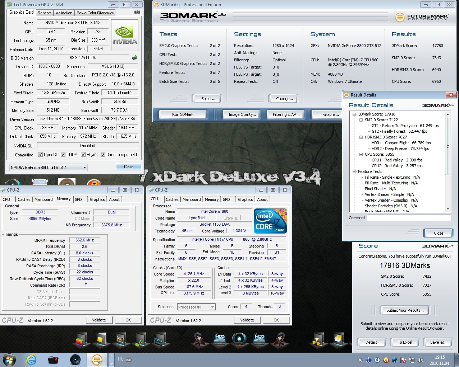Click the Result Details scroll-down arrow
Image resolution: width=459 pixels, height=367 pixels.
(x=447, y=209)
